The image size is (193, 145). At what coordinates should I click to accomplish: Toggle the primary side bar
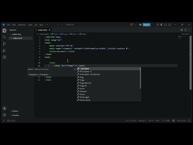pyautogui.click(x=162, y=25)
